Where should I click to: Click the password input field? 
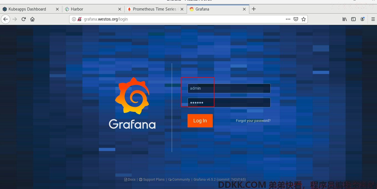[229, 102]
